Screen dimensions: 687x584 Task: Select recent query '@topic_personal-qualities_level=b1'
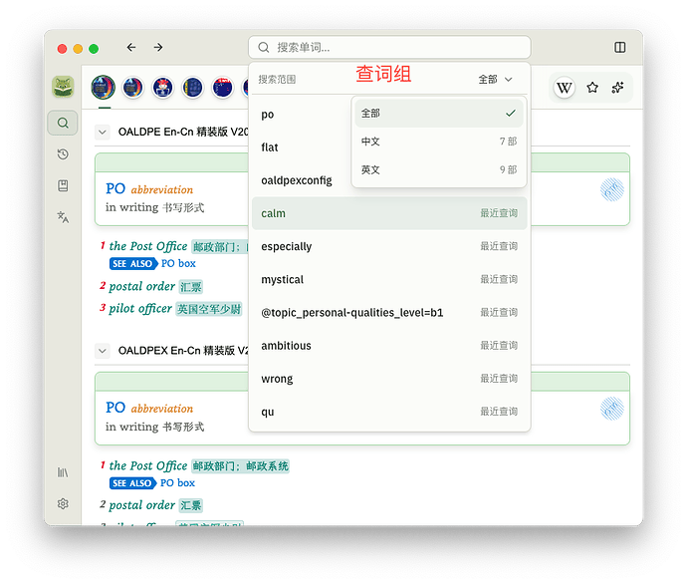point(389,313)
